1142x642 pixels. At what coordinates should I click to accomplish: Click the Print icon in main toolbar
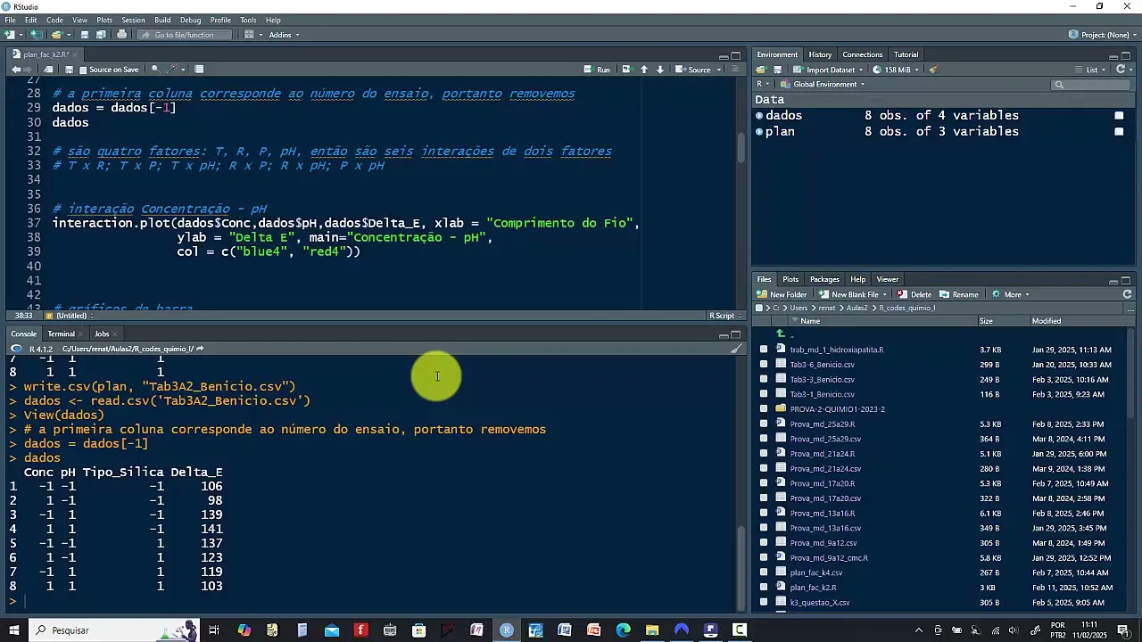(x=121, y=35)
